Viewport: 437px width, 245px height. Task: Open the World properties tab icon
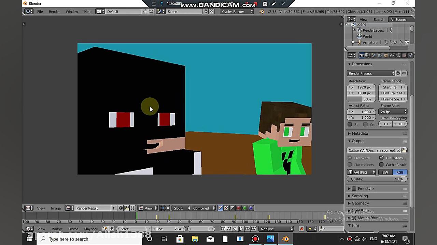(x=380, y=55)
